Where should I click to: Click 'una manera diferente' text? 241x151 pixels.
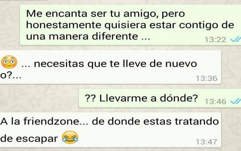(x=82, y=36)
